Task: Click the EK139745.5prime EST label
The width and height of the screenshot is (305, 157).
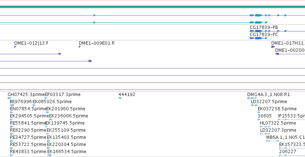Action: pyautogui.click(x=65, y=123)
